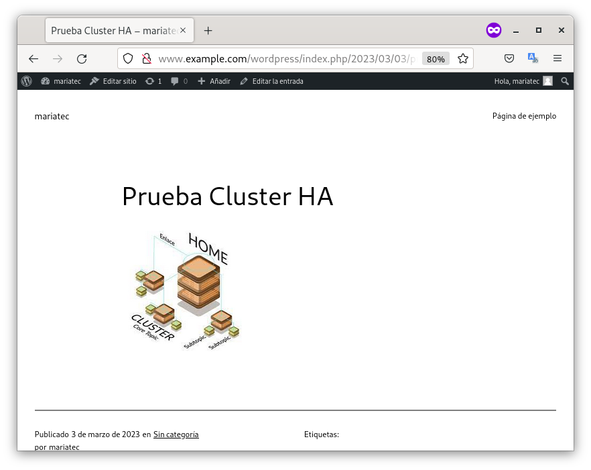Click the 80% zoom level indicator

click(436, 59)
